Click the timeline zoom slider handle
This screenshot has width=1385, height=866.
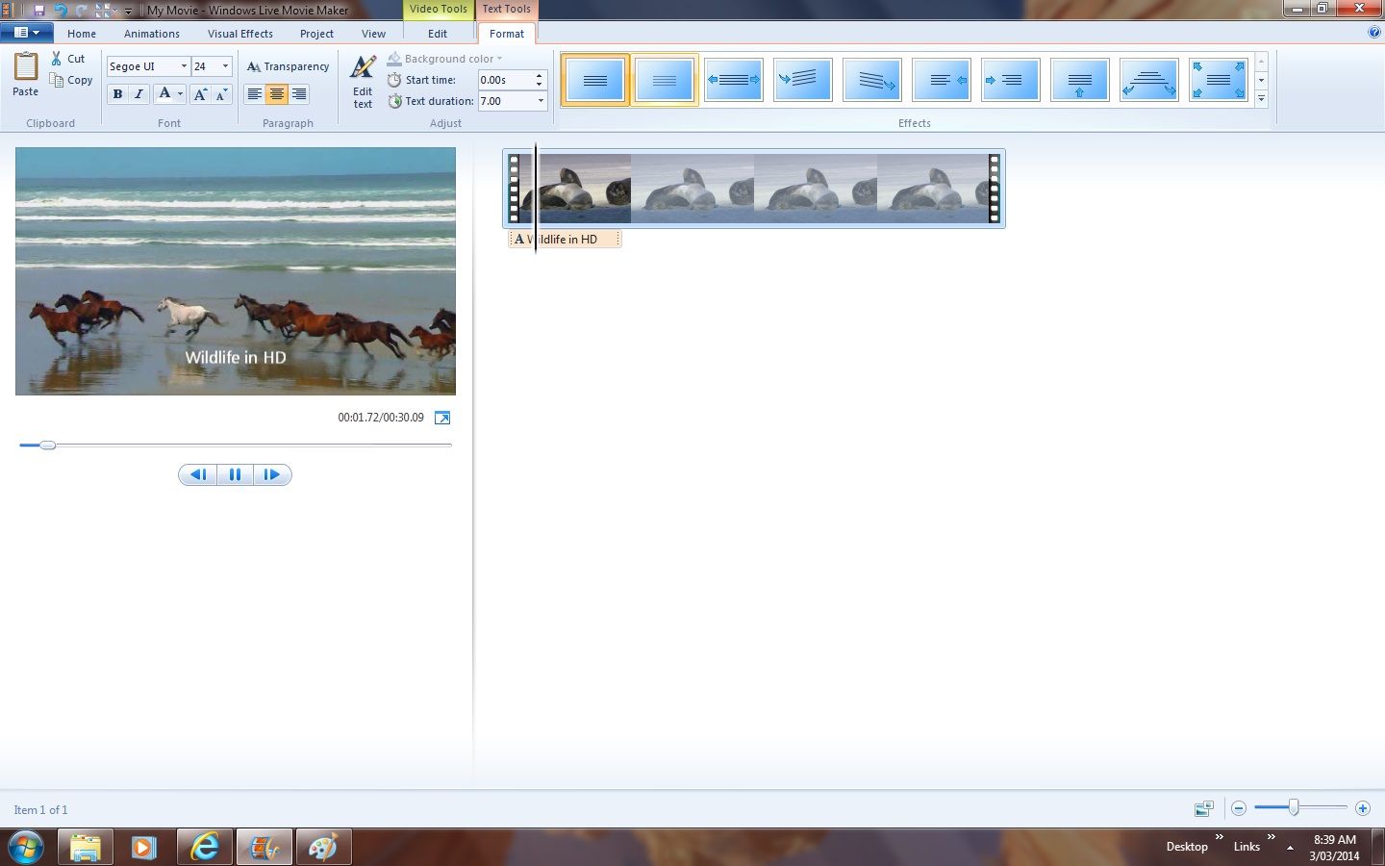[x=1294, y=808]
